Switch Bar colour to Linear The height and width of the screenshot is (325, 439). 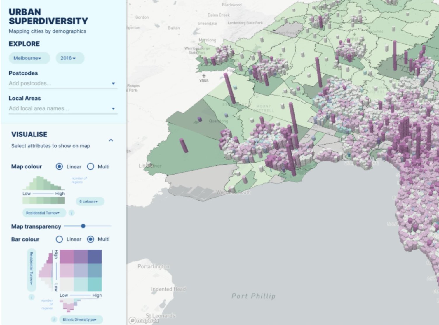(x=59, y=239)
